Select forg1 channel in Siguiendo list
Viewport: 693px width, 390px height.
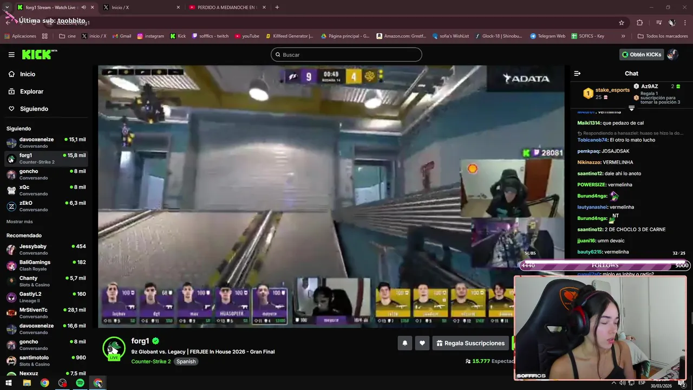[46, 158]
